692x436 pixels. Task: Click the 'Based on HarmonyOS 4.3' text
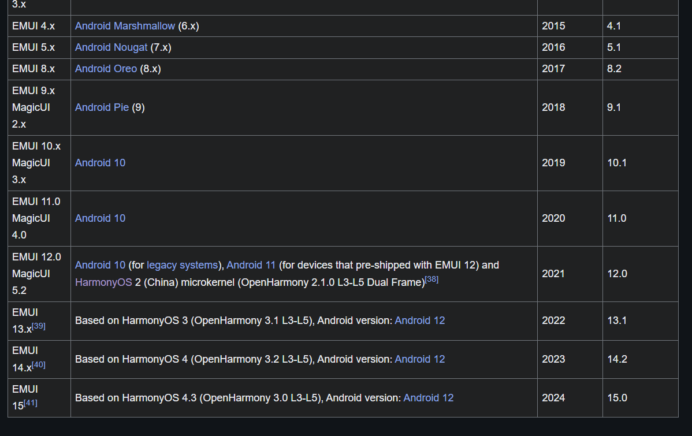tap(136, 398)
